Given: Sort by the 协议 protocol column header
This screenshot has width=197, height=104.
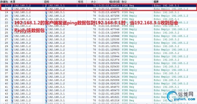Looking at the screenshot, I should [x=136, y=2].
